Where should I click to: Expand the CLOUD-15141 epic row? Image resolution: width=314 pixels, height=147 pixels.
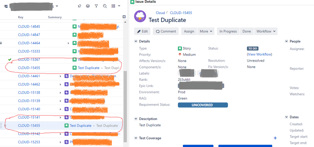[x=60, y=117]
